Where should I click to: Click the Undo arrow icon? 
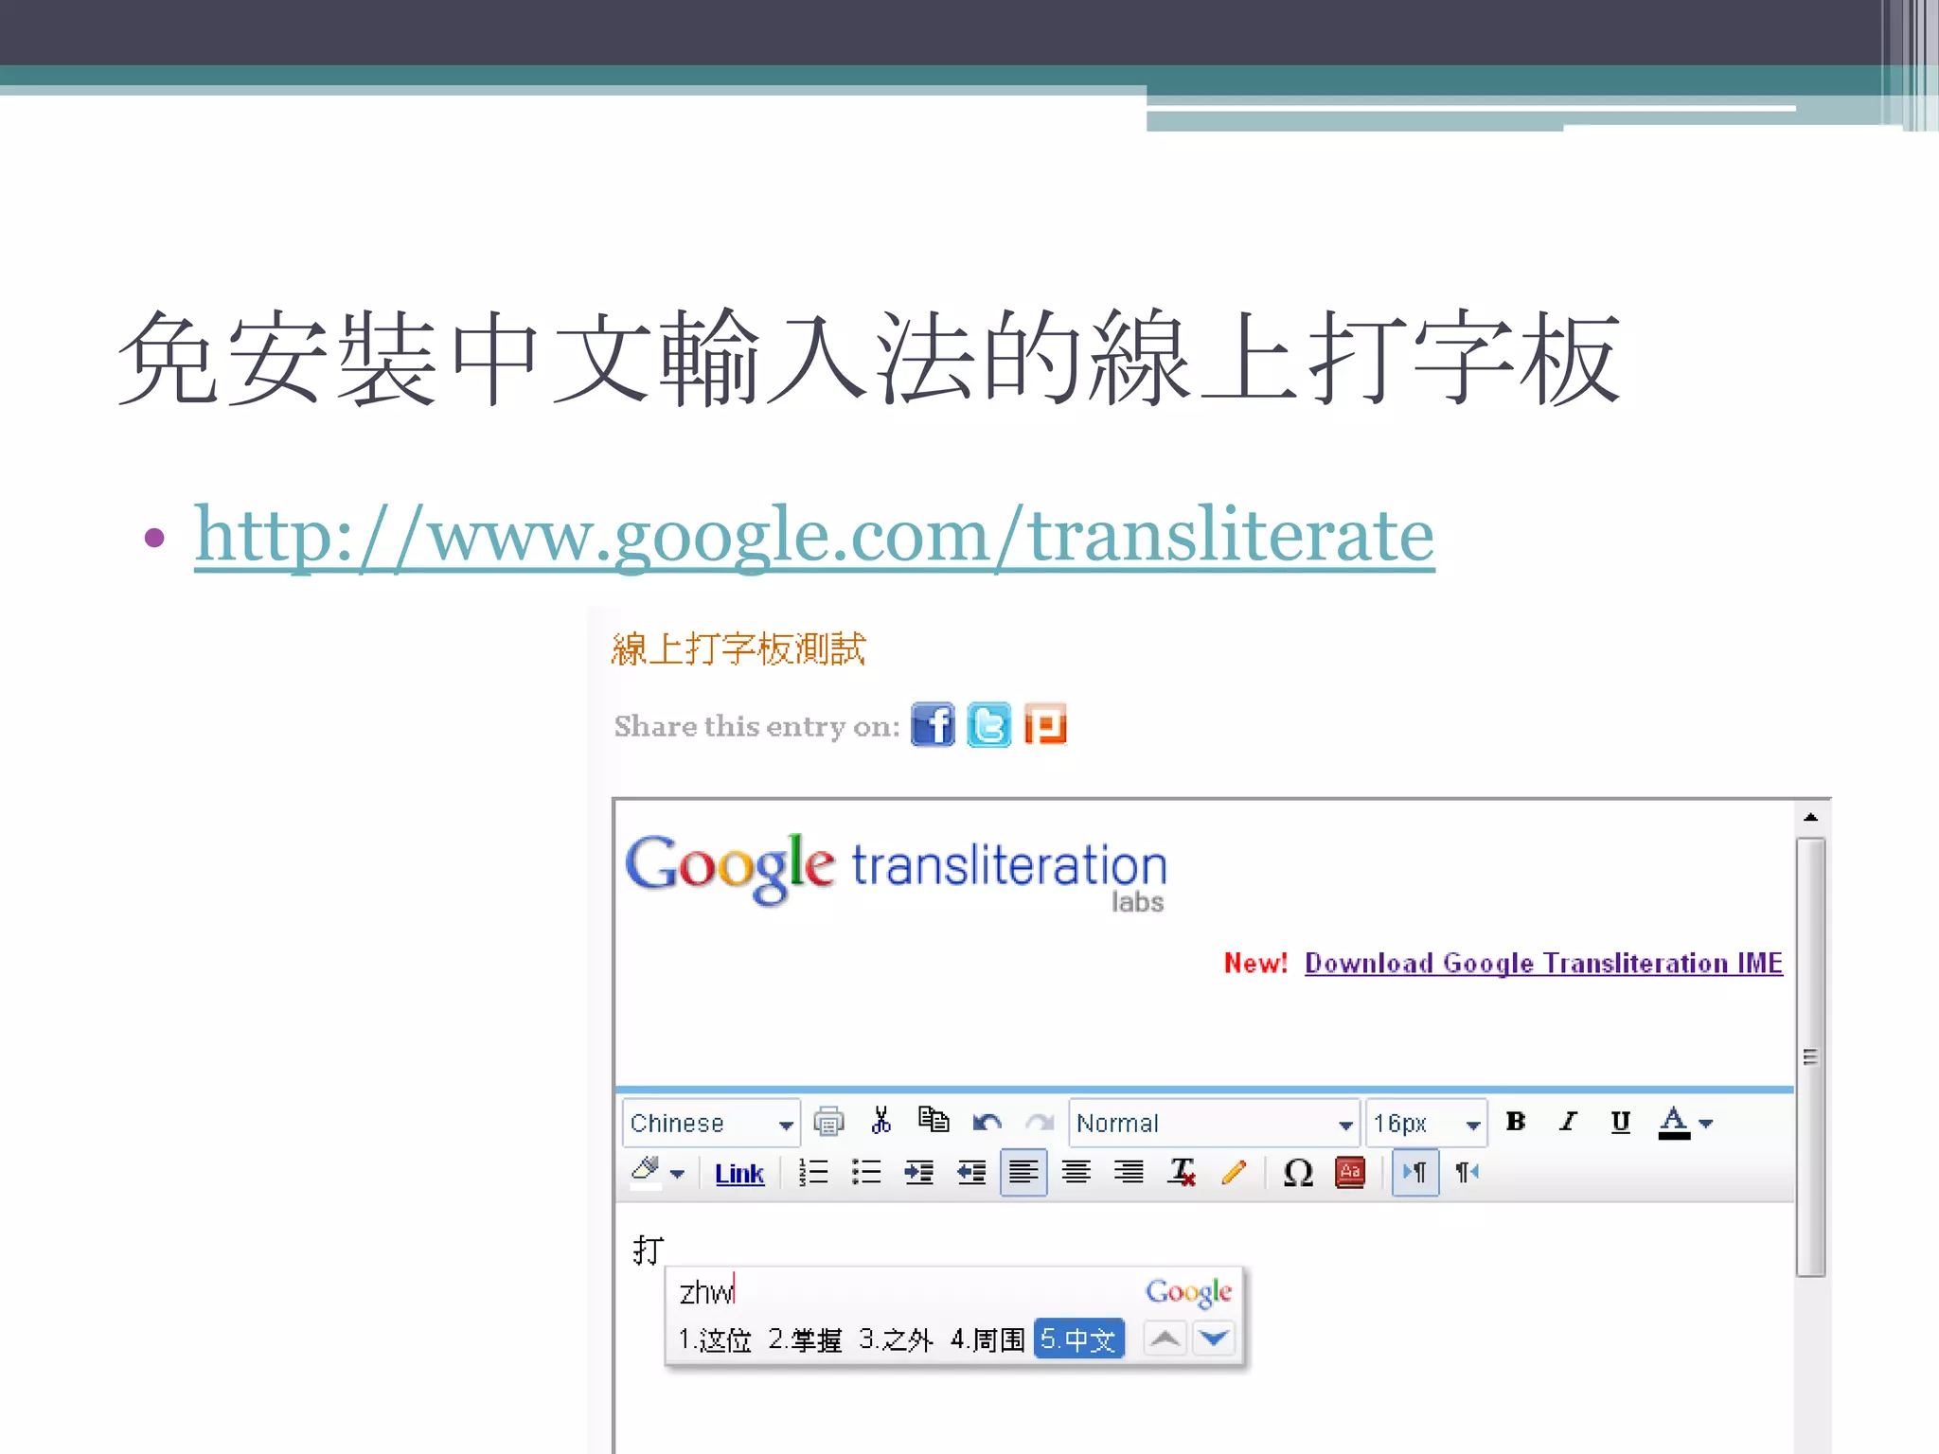(987, 1123)
